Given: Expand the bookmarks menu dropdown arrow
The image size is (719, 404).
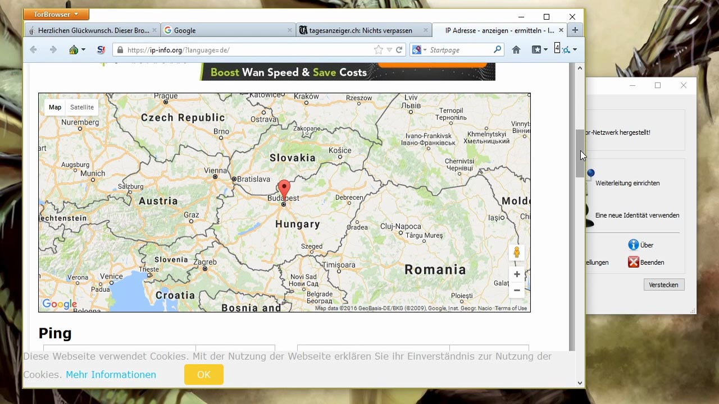Looking at the screenshot, I should [545, 50].
